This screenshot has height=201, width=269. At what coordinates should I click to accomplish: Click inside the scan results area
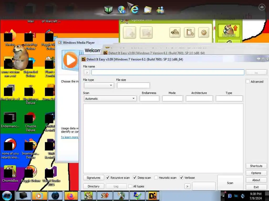coord(163,138)
